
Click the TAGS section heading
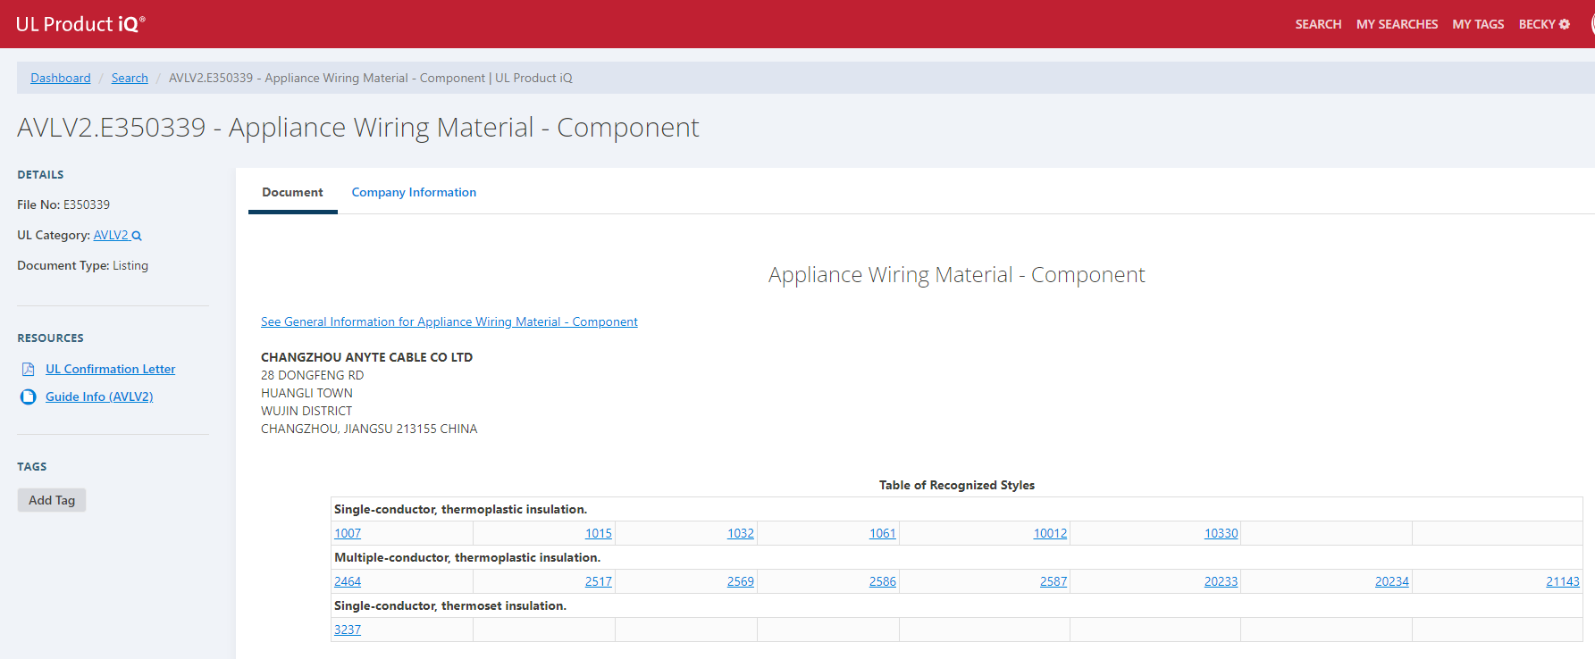click(32, 467)
